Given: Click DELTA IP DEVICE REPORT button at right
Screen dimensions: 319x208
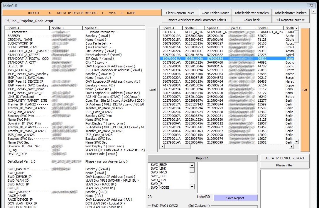Looking at the screenshot, I should [285, 158].
